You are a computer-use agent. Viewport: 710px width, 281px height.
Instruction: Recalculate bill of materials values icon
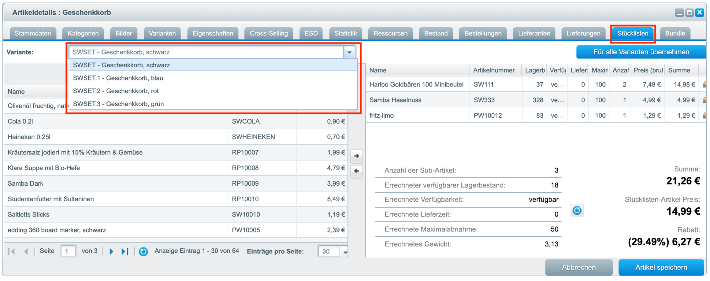tap(577, 210)
